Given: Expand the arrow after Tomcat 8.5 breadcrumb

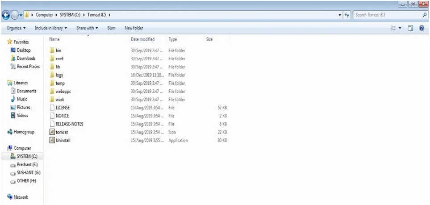Looking at the screenshot, I should tap(110, 15).
